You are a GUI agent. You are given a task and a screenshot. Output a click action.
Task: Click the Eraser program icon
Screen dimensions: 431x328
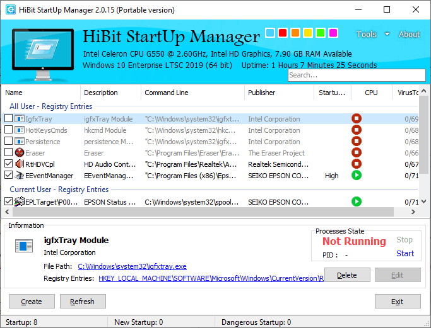coord(20,153)
